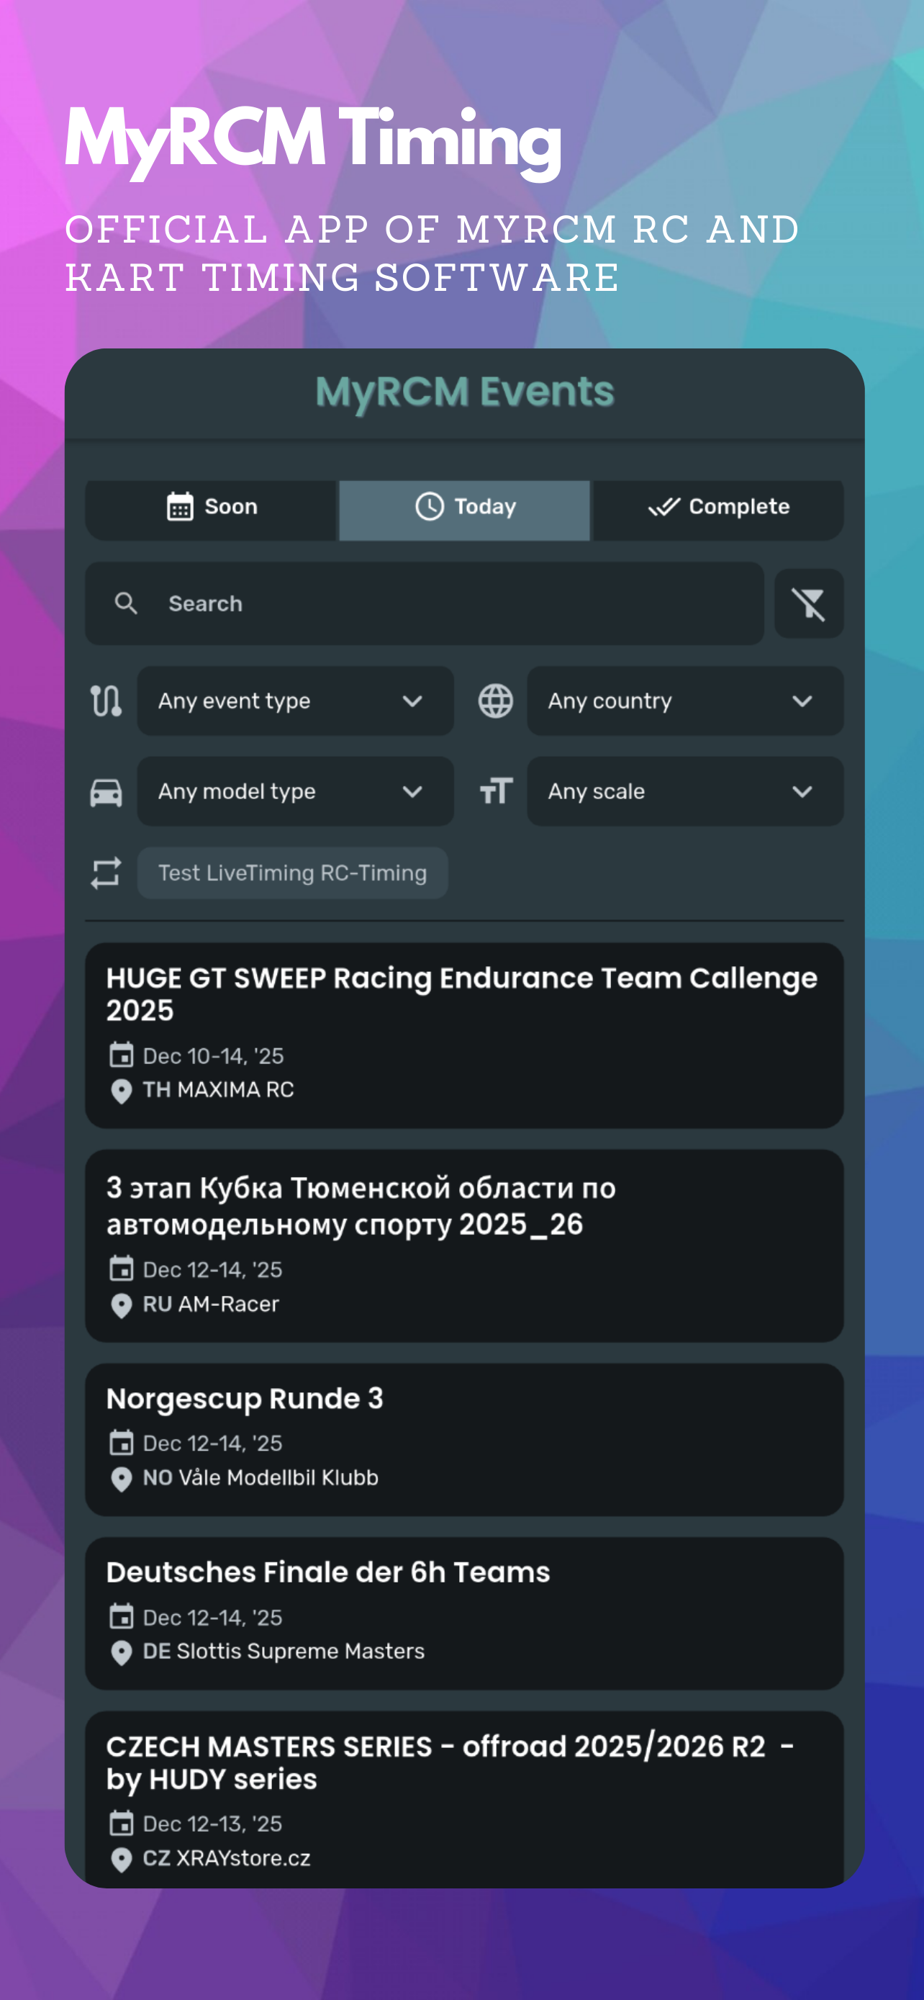Screen dimensions: 924x2000
Task: Clear filters with the crossed funnel button
Action: (808, 603)
